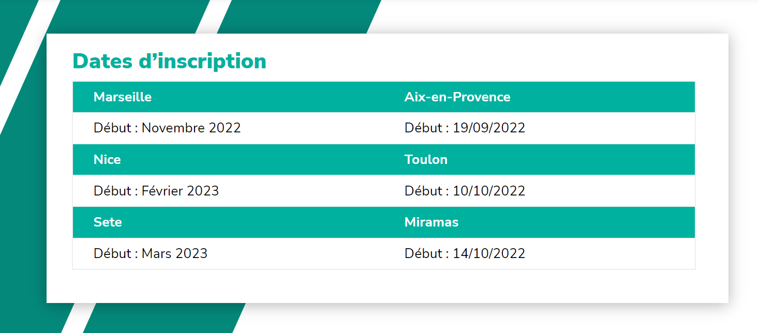This screenshot has width=759, height=333.
Task: Select the Sete header cell
Action: point(108,222)
